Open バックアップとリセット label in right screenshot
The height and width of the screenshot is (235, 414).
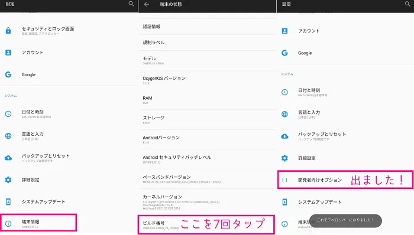click(322, 134)
